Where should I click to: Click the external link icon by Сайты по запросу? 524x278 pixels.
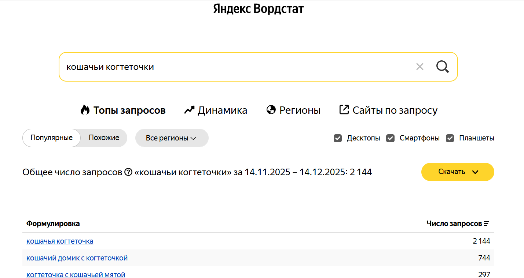click(x=344, y=109)
